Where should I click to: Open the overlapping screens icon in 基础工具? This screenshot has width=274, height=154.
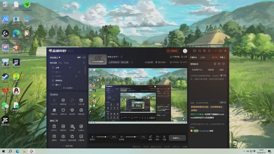[x=72, y=136]
